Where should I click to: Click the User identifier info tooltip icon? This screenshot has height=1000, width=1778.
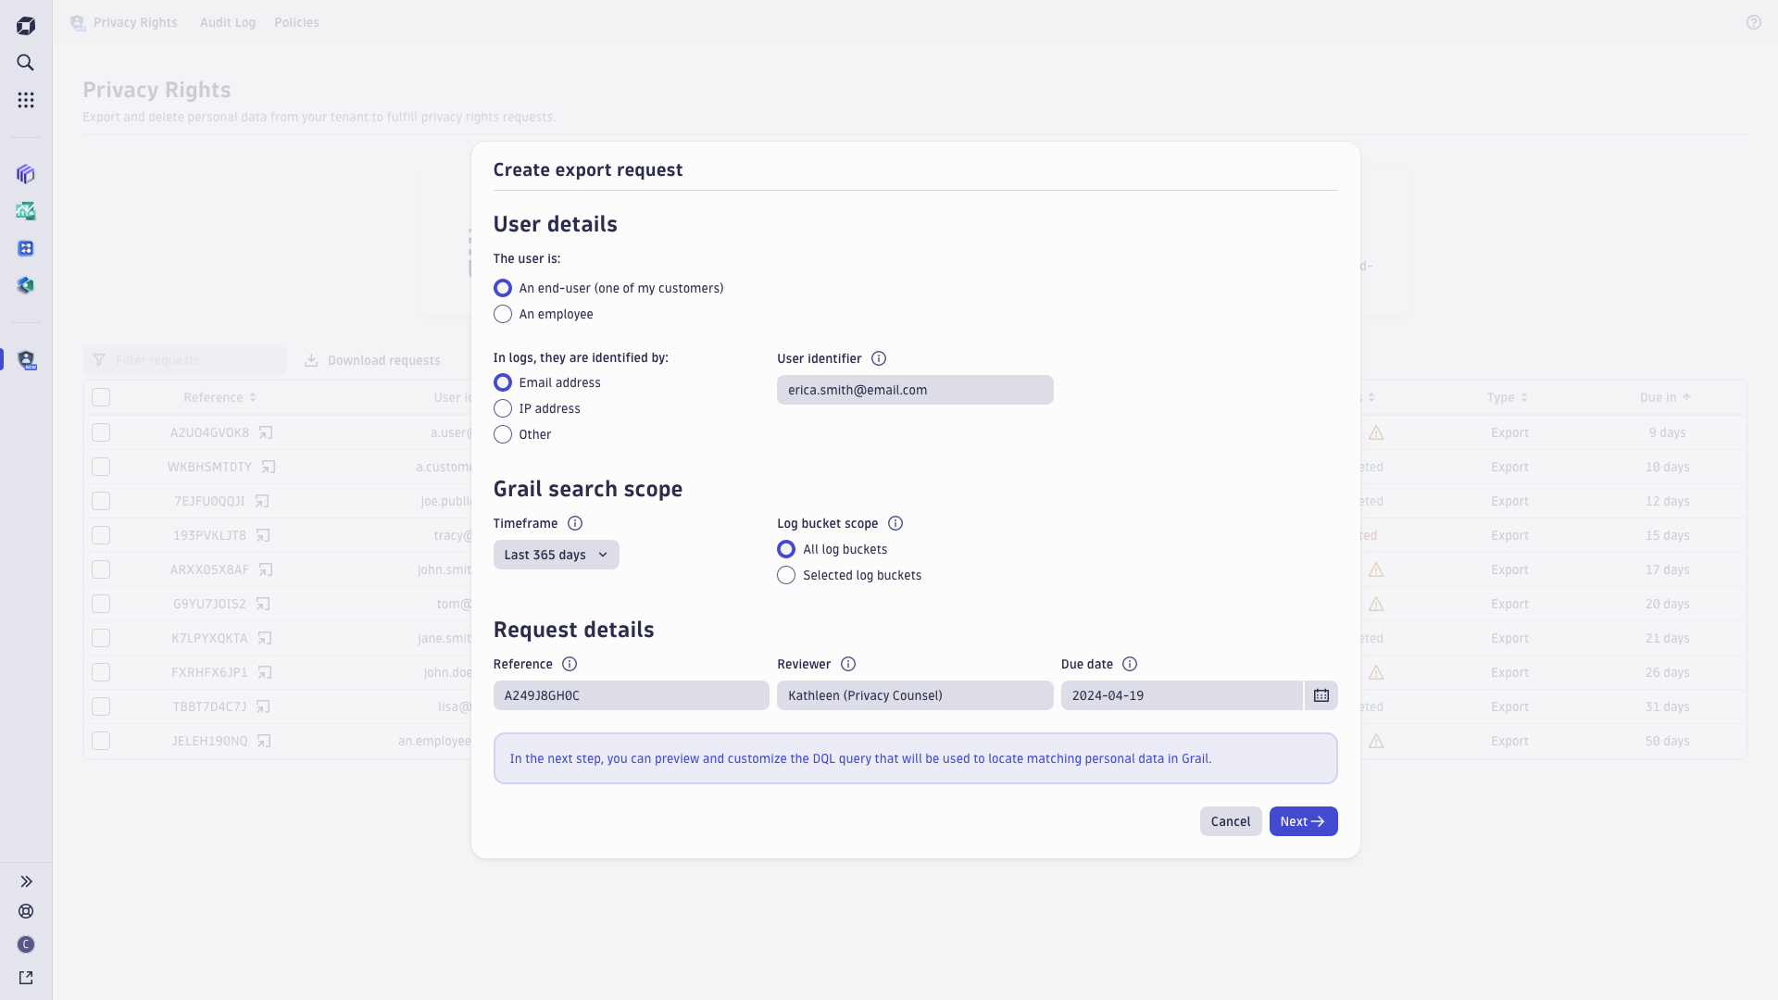click(x=878, y=357)
